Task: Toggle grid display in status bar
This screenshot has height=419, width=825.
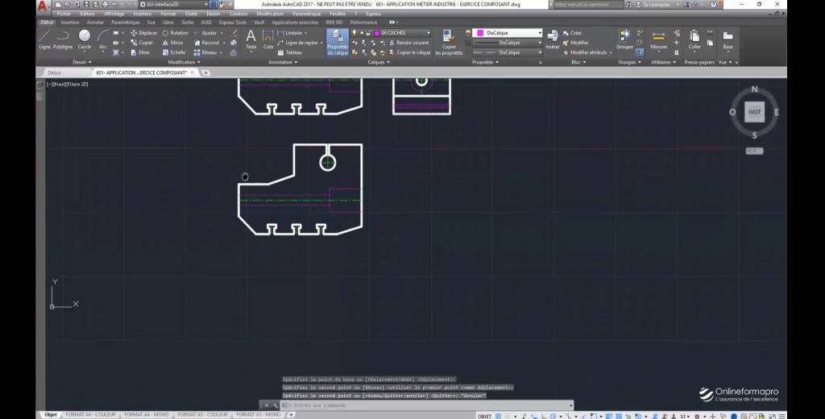Action: 498,416
